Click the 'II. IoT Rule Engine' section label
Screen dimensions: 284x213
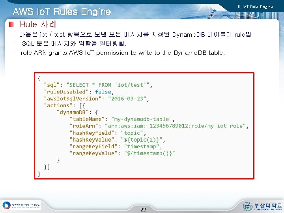click(x=255, y=7)
